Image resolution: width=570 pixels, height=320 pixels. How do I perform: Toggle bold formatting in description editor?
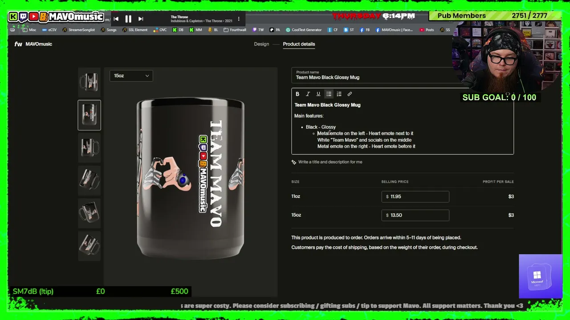pyautogui.click(x=297, y=94)
